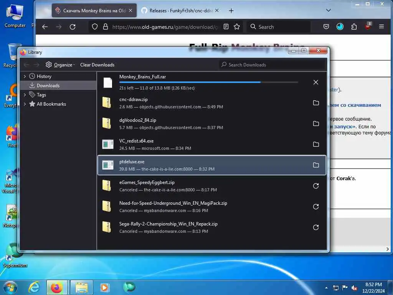Open folder containing ptdeluxe.exe
The image size is (393, 295).
coord(316,165)
